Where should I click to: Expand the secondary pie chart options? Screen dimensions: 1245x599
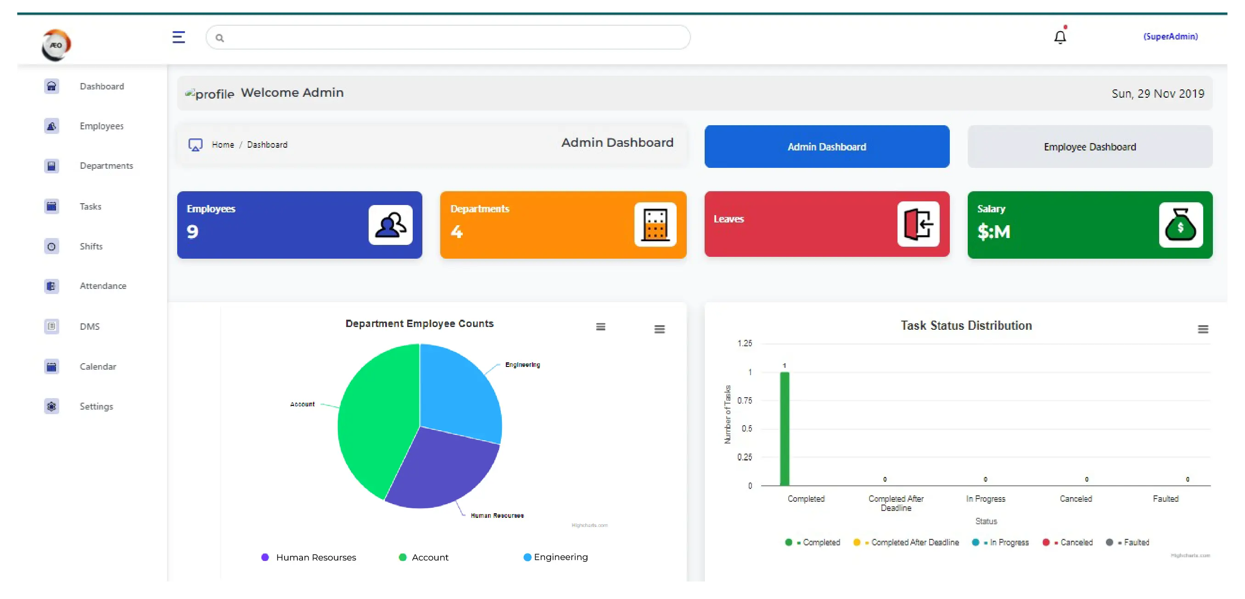click(x=660, y=330)
